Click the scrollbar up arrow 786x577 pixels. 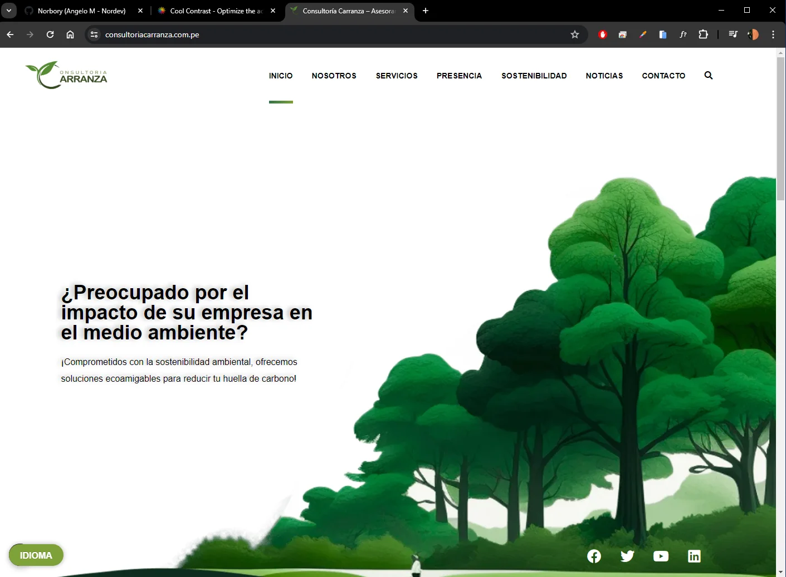(781, 53)
